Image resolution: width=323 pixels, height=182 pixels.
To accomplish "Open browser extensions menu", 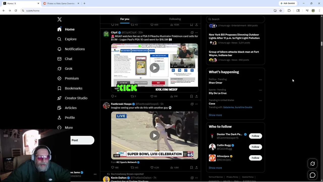I will (x=289, y=11).
